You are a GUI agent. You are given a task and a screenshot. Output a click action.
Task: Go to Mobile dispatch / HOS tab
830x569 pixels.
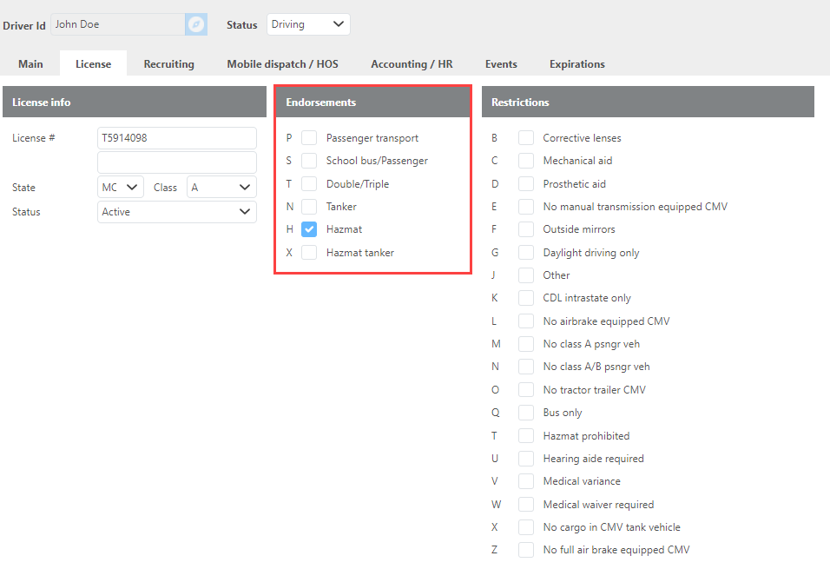pyautogui.click(x=282, y=64)
